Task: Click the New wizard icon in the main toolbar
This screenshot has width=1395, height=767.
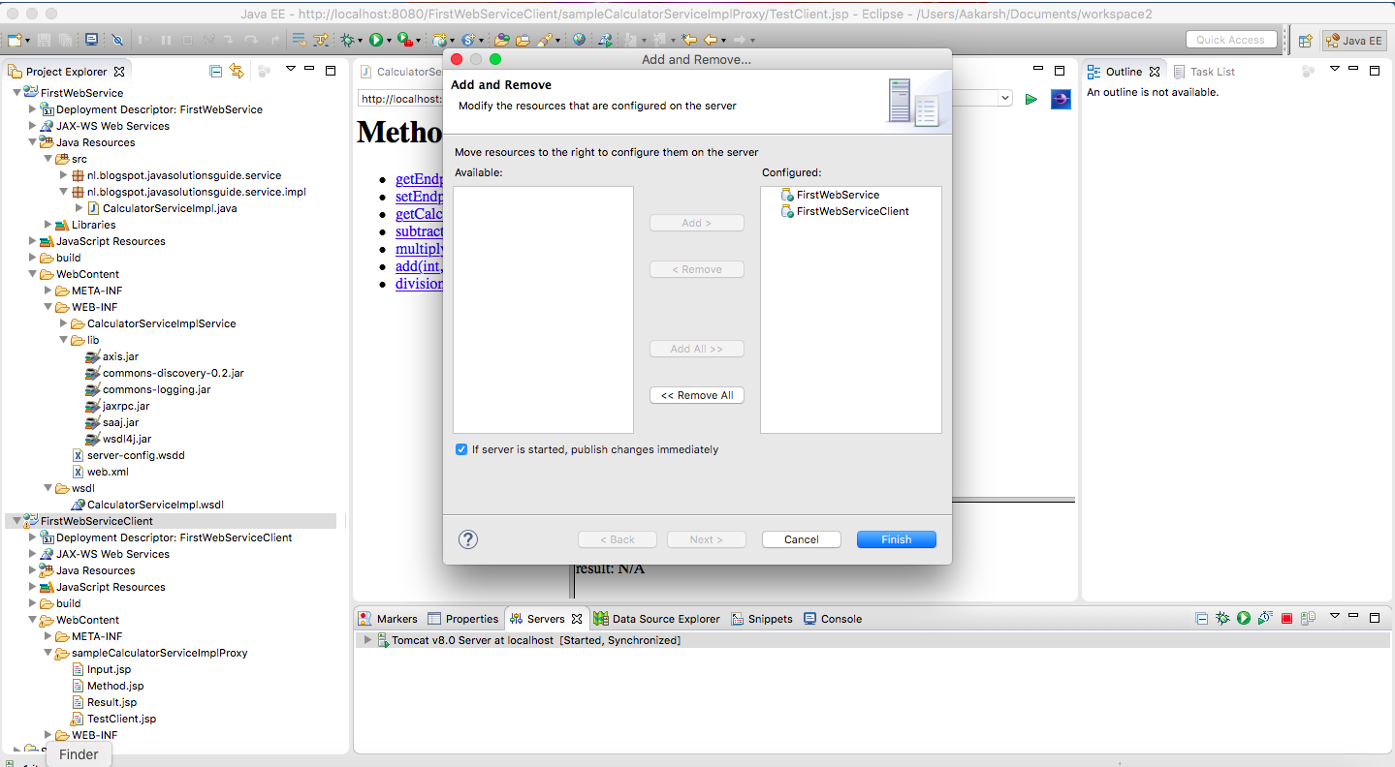Action: pos(16,40)
